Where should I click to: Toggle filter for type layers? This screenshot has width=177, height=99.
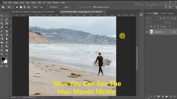(x=168, y=18)
